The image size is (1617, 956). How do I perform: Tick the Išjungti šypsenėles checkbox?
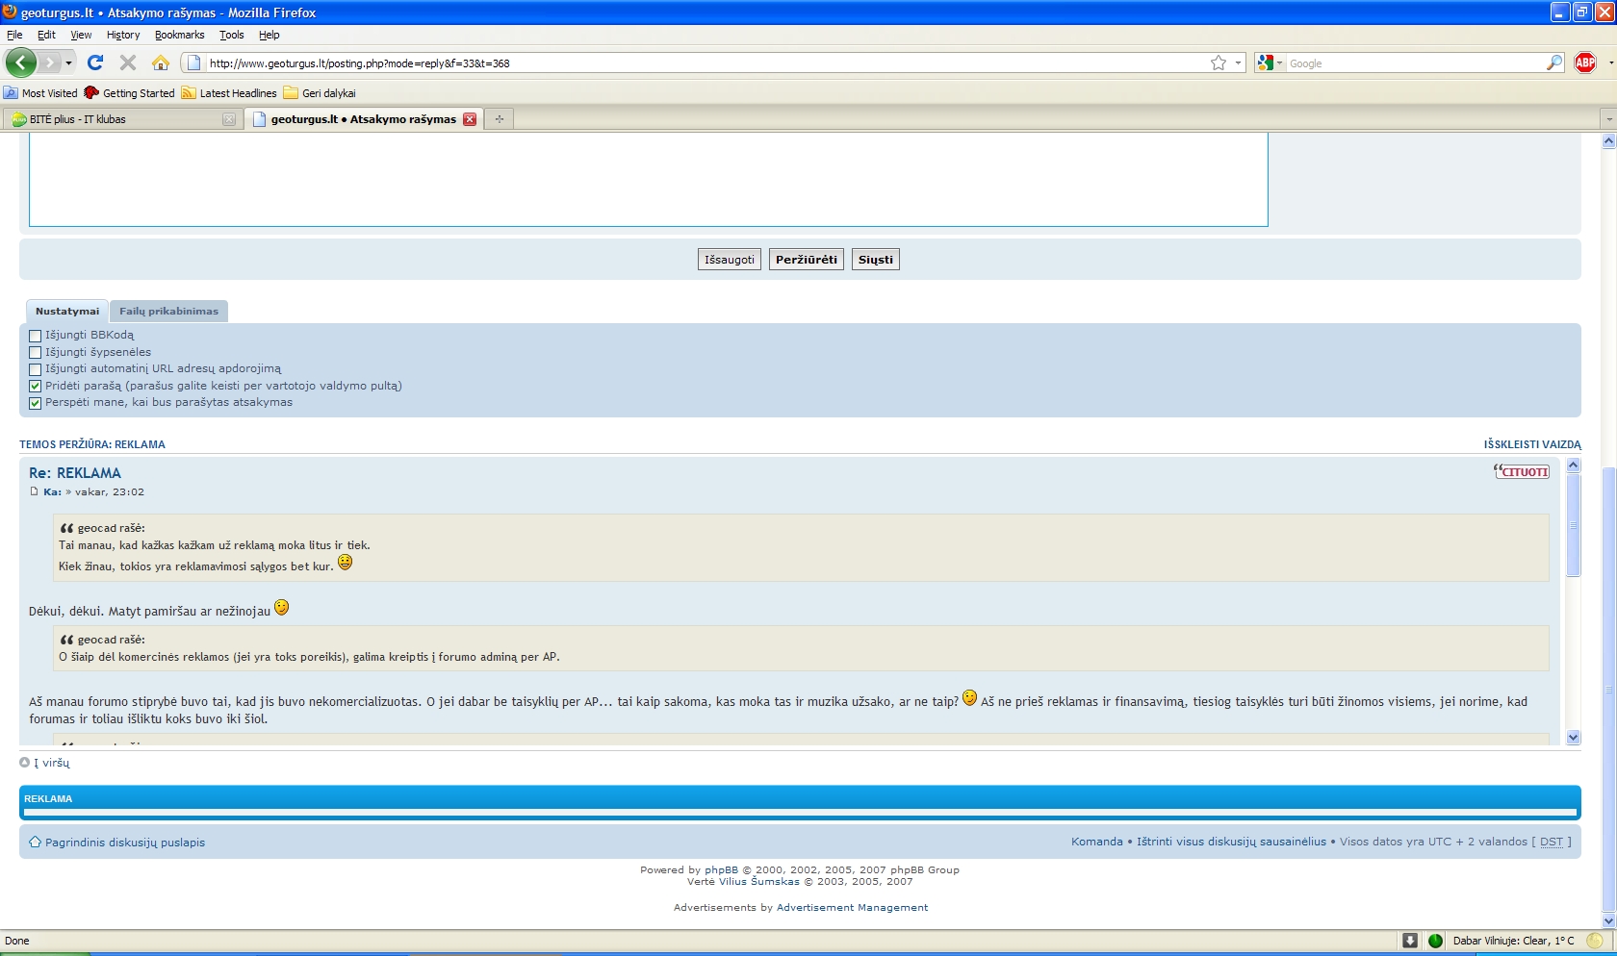[x=36, y=352]
